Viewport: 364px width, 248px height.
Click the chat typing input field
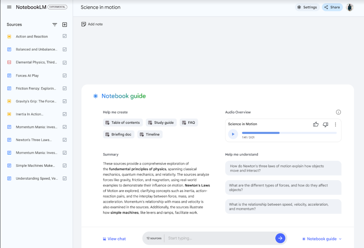(209, 238)
